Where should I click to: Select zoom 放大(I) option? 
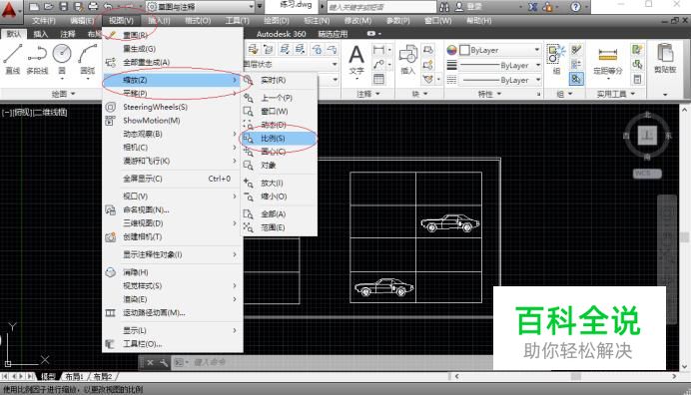point(279,184)
